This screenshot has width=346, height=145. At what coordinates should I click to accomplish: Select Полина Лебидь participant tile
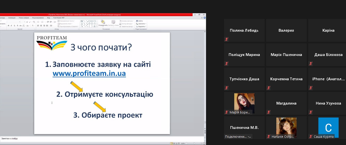point(244,30)
